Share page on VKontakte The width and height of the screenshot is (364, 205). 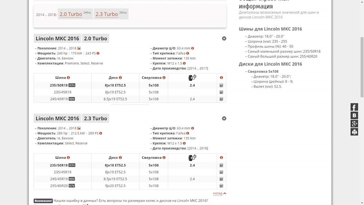coord(354,115)
